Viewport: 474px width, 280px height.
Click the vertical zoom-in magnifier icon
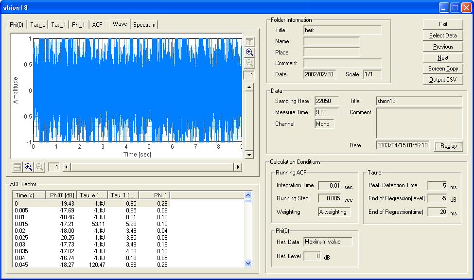pos(249,52)
